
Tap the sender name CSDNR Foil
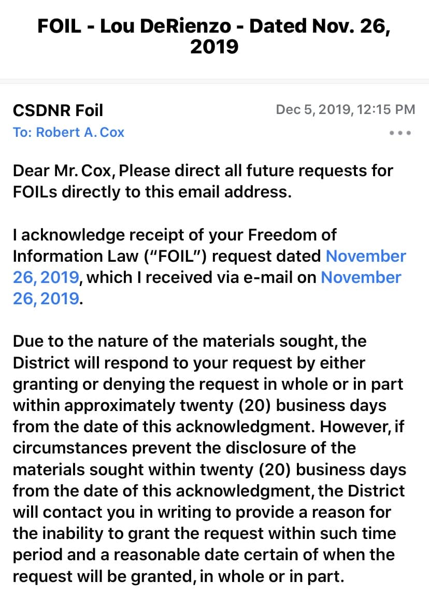[58, 110]
